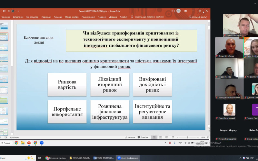Click the Спільний доступ share button
Viewport: 258px width, 161px height.
[x=198, y=17]
